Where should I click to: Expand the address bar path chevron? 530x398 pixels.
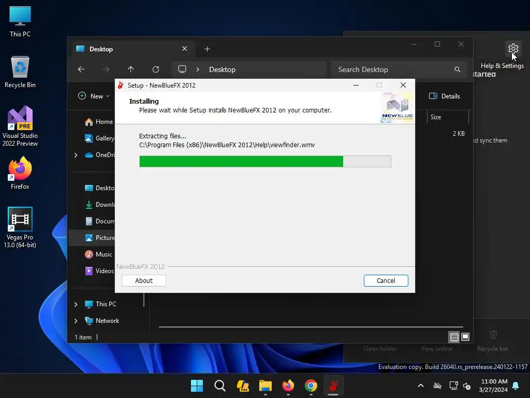pos(198,69)
